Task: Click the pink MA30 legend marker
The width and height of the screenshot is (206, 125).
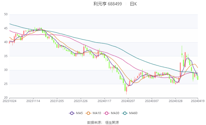Action: (106, 113)
